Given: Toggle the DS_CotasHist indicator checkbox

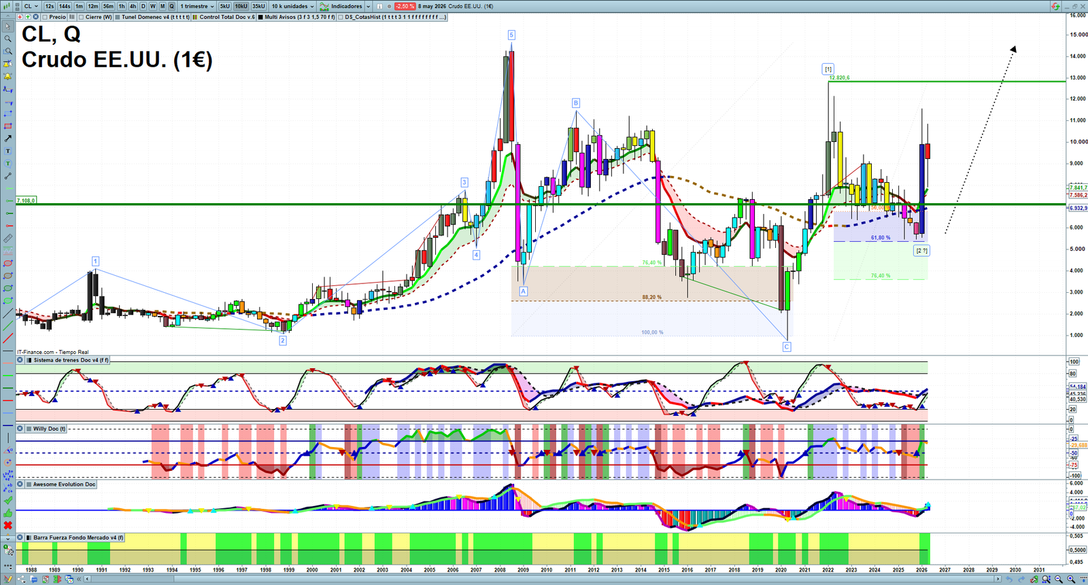Looking at the screenshot, I should [x=341, y=17].
